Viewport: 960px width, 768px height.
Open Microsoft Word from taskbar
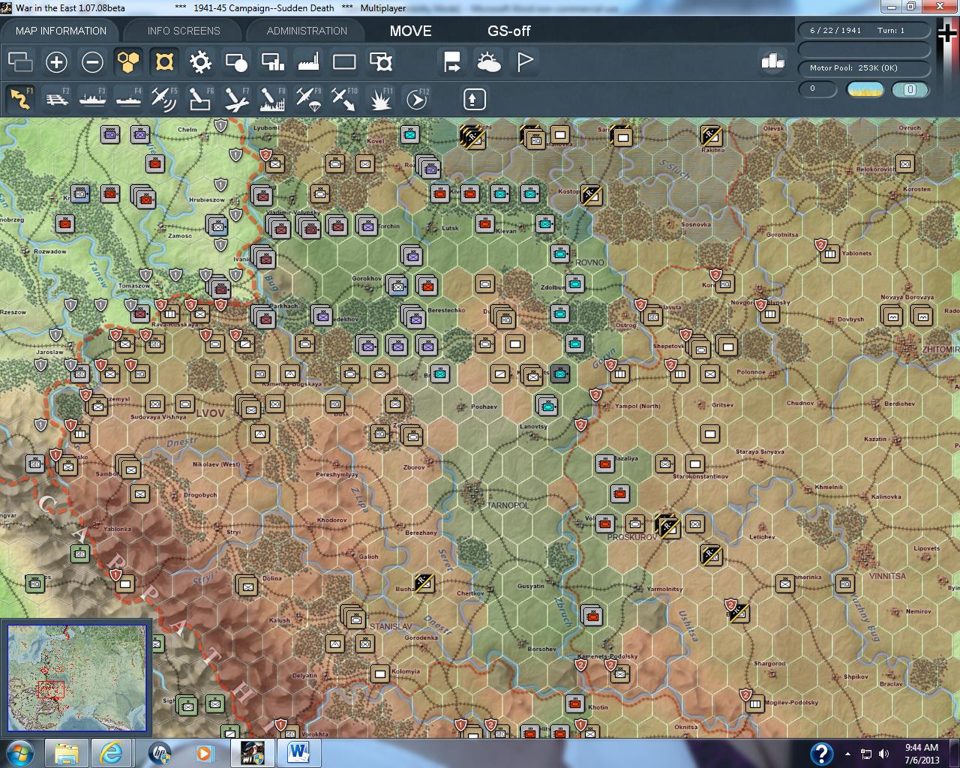298,753
